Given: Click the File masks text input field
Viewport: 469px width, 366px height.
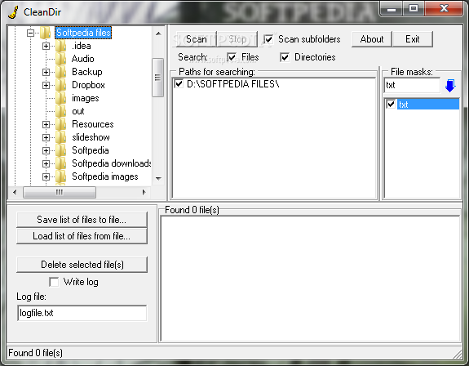Looking at the screenshot, I should point(412,85).
